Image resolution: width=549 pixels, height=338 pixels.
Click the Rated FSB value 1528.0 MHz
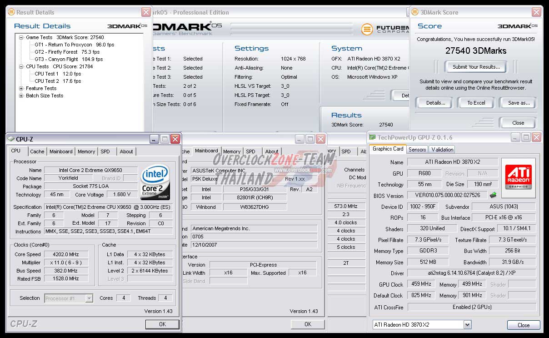66,279
